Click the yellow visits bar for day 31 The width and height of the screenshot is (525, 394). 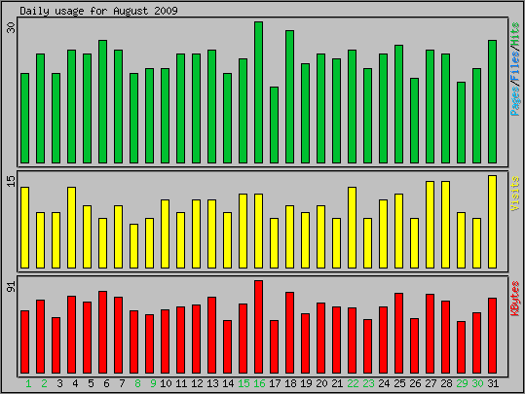coord(492,222)
